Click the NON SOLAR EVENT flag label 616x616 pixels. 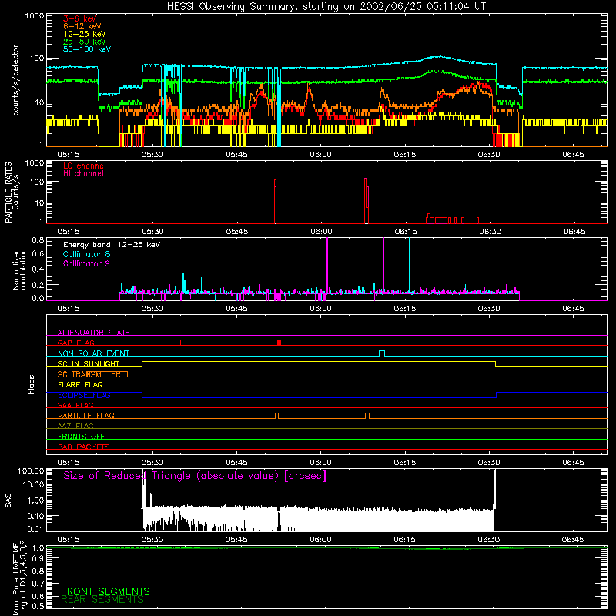pyautogui.click(x=93, y=353)
